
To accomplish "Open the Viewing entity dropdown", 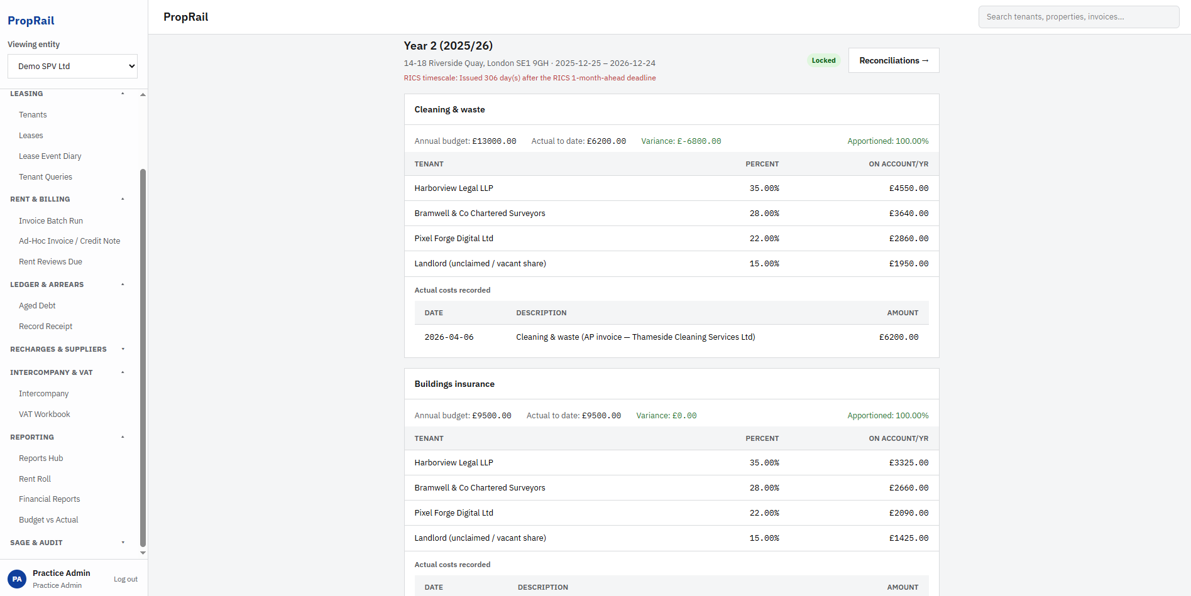I will pyautogui.click(x=72, y=66).
